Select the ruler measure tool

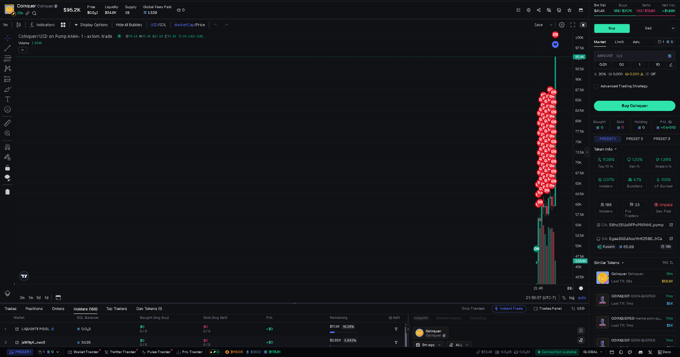click(x=7, y=123)
